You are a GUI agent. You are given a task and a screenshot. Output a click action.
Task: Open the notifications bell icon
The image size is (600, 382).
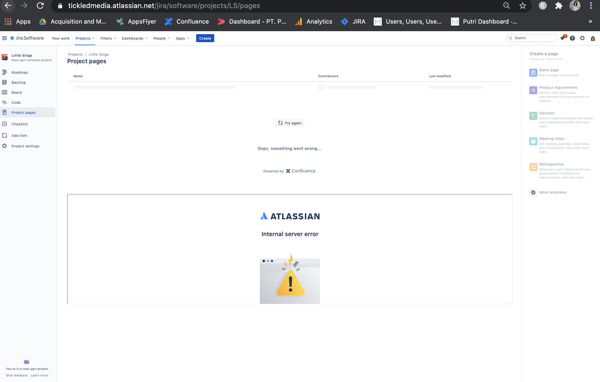pyautogui.click(x=563, y=38)
